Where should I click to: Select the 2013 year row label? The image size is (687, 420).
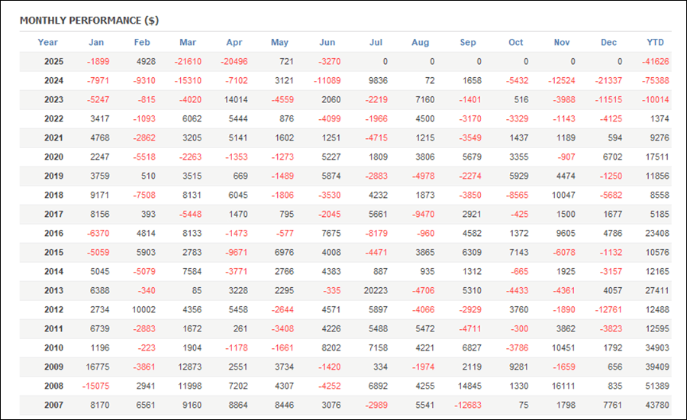tap(53, 290)
